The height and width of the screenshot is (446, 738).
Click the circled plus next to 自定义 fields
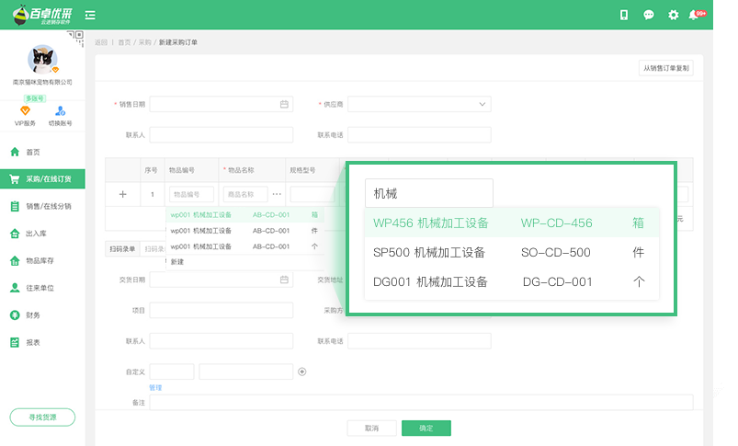point(302,372)
